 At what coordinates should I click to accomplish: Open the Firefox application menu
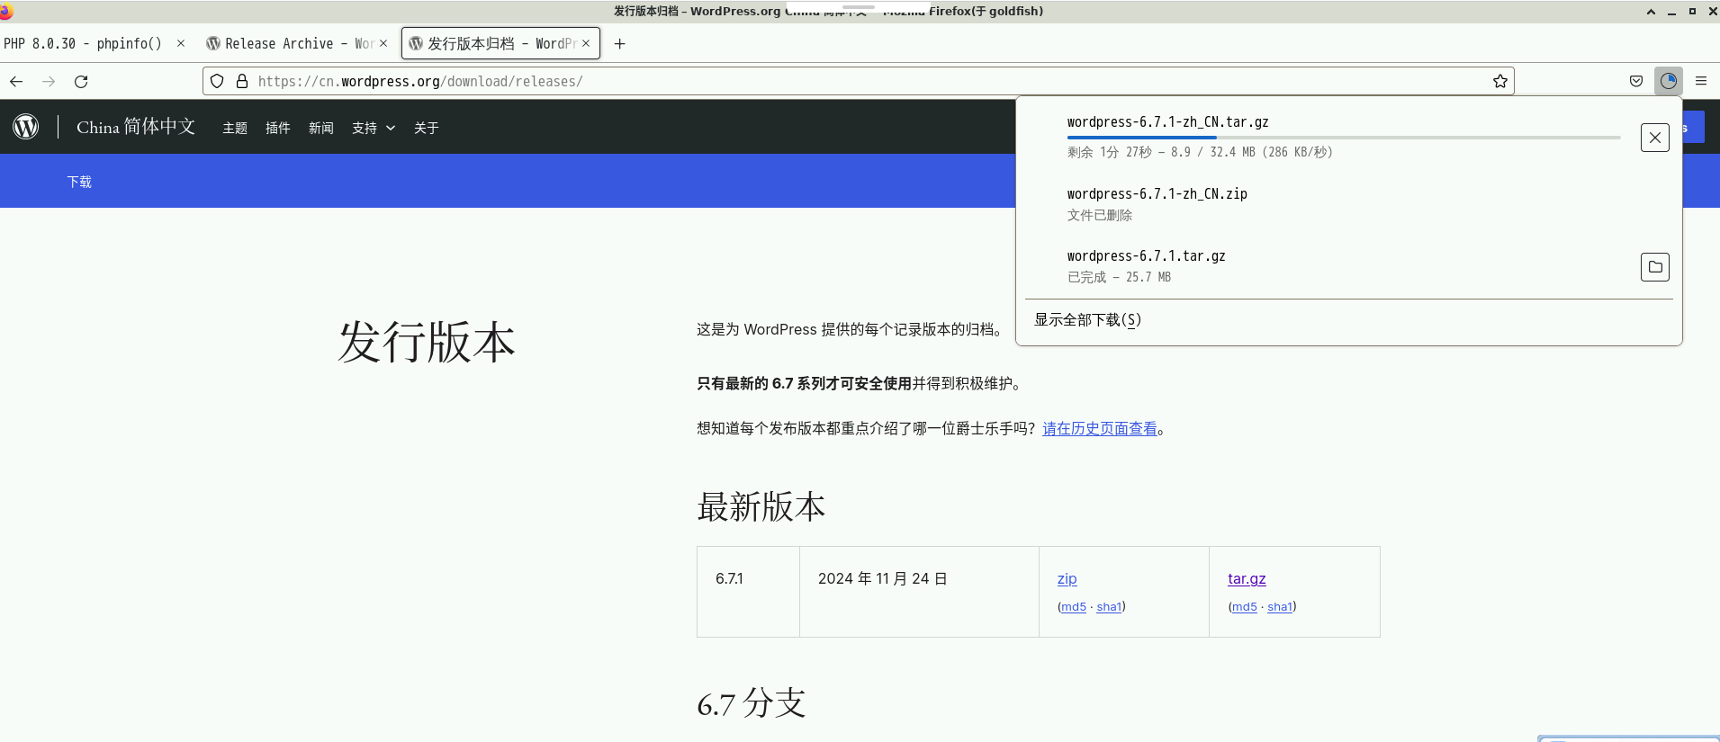tap(1701, 81)
